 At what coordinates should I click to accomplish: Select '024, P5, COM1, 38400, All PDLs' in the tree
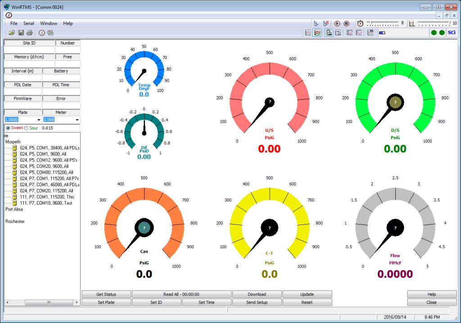pyautogui.click(x=50, y=148)
